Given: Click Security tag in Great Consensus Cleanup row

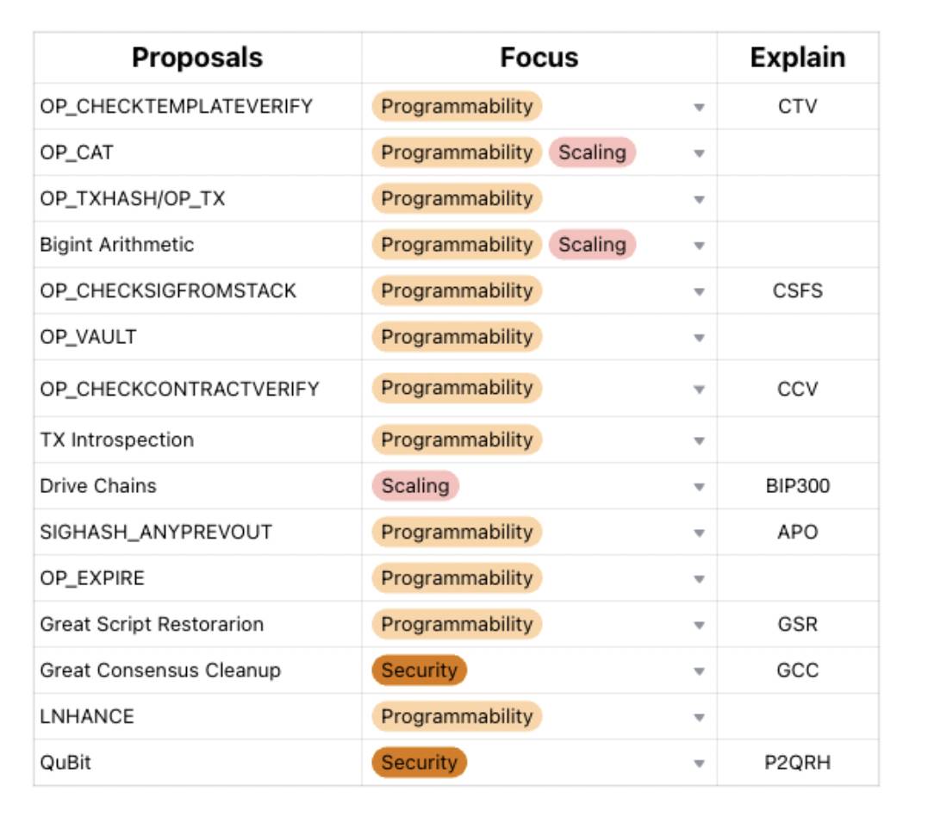Looking at the screenshot, I should coord(419,670).
